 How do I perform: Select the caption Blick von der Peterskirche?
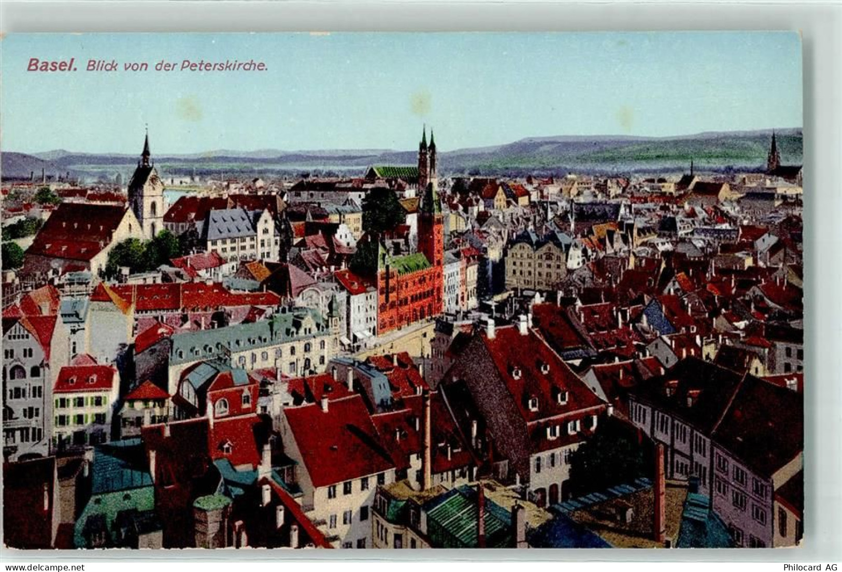pos(176,66)
